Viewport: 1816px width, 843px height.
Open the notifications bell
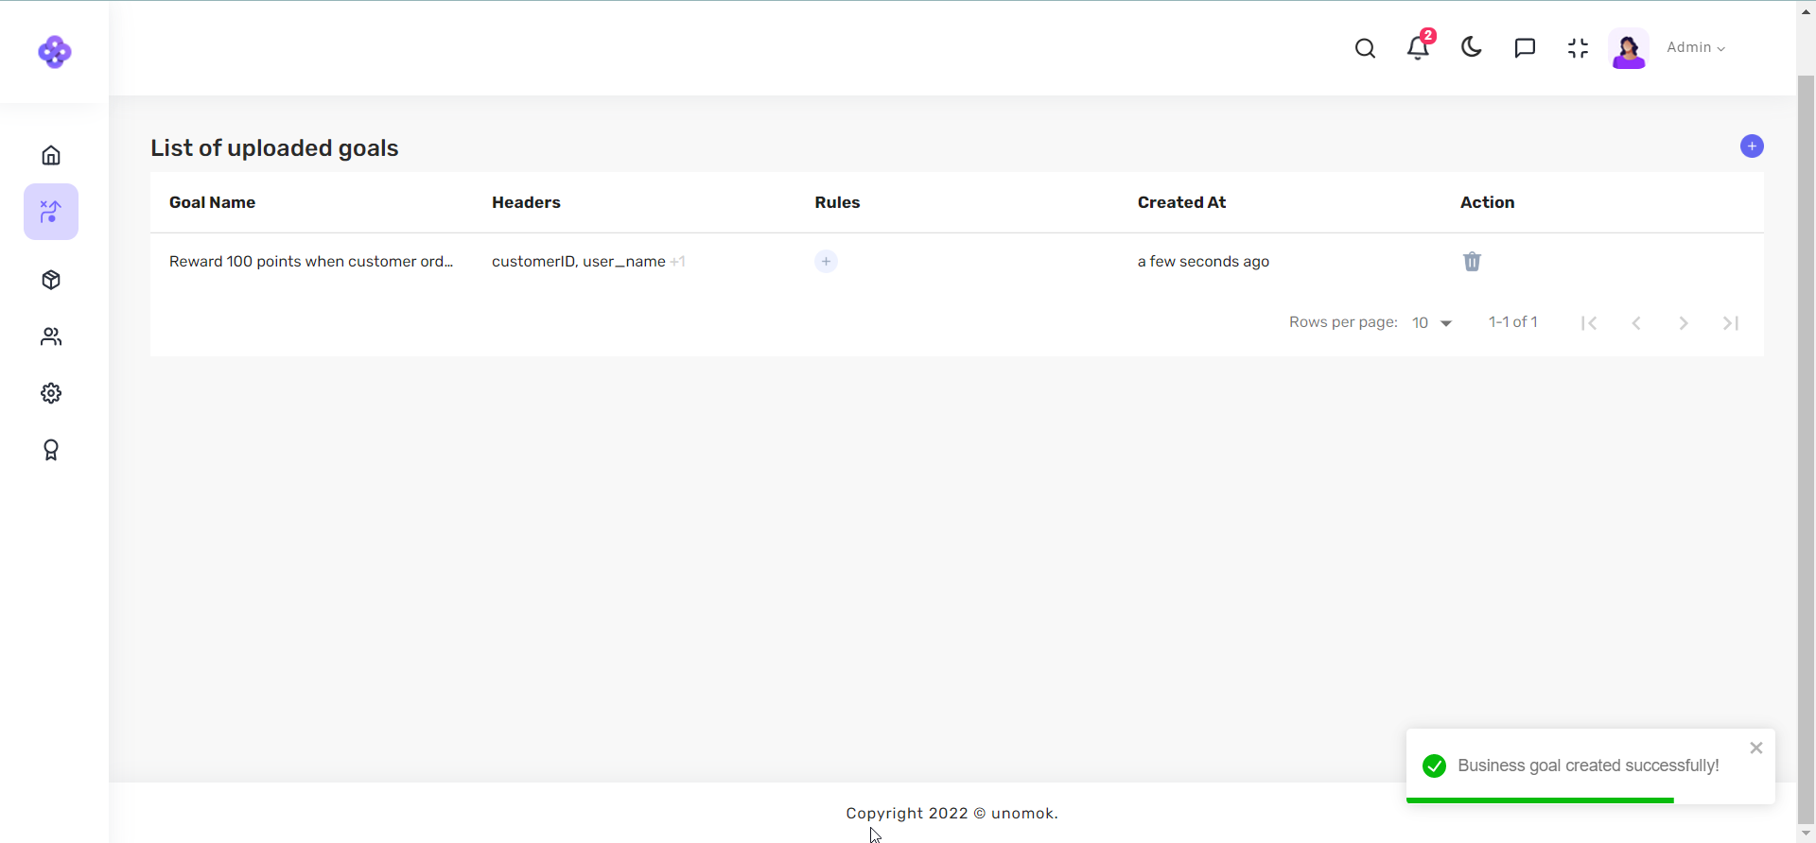click(x=1418, y=48)
